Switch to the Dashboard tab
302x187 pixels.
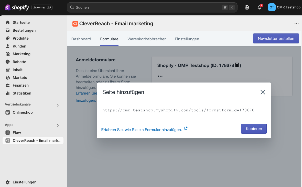pyautogui.click(x=81, y=39)
